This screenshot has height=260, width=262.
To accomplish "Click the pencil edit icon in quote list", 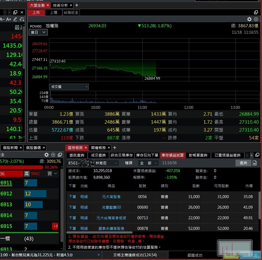I will pos(15,19).
